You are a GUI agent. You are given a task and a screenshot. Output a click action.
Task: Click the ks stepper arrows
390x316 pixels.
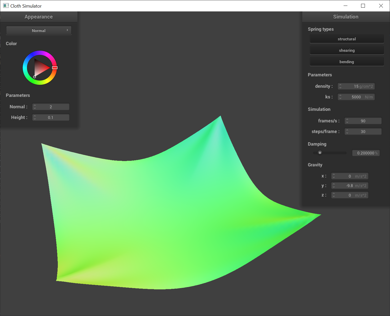pos(340,97)
